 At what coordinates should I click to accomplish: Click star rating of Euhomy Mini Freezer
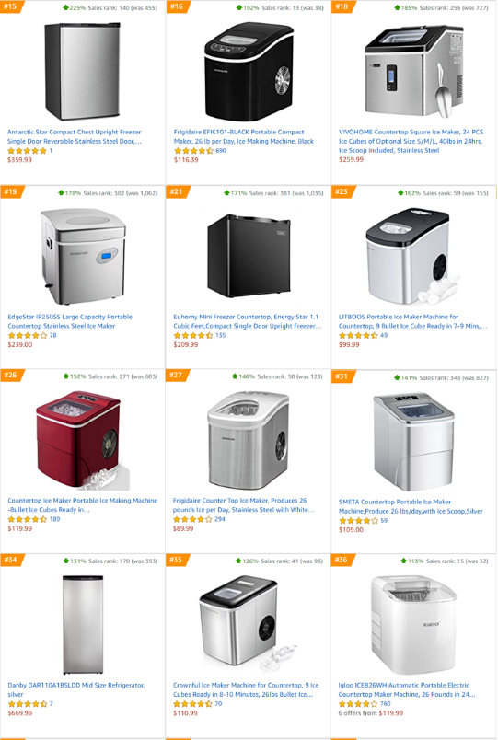pyautogui.click(x=193, y=336)
